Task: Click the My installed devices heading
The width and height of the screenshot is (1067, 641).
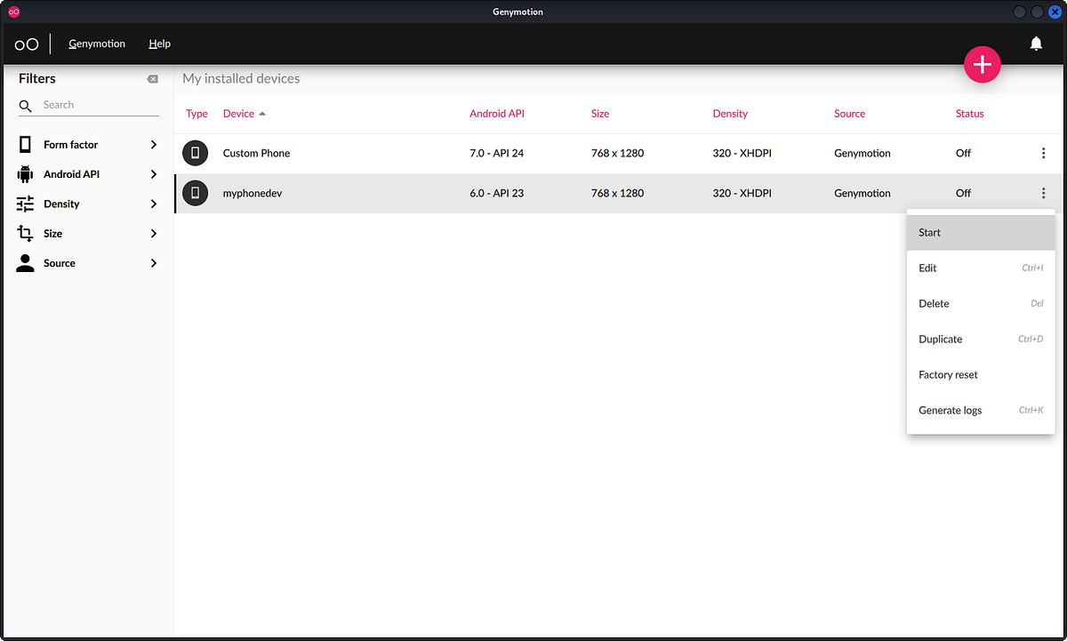Action: click(x=241, y=78)
